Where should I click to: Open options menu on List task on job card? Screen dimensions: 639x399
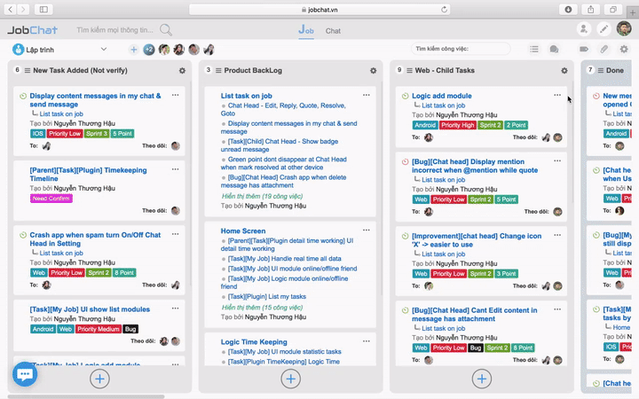pos(367,95)
